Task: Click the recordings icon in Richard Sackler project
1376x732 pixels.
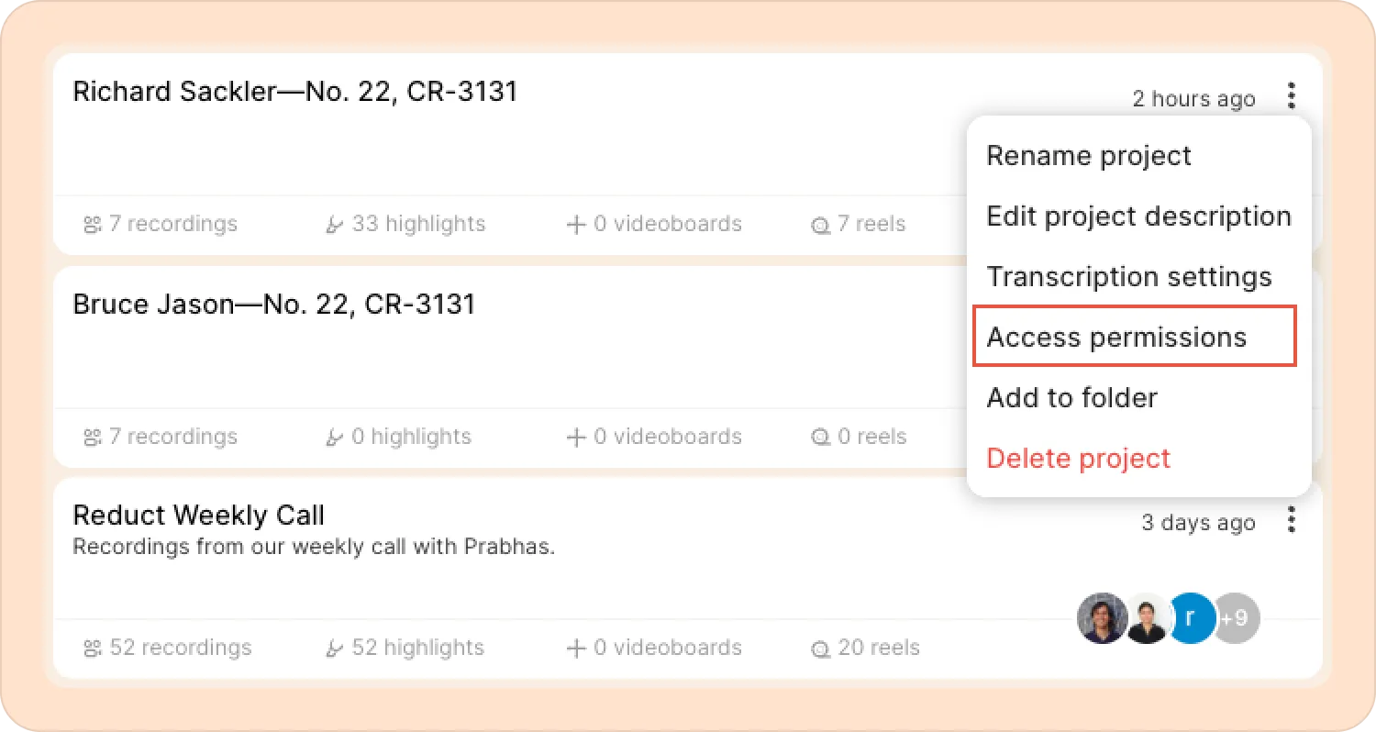Action: point(92,225)
